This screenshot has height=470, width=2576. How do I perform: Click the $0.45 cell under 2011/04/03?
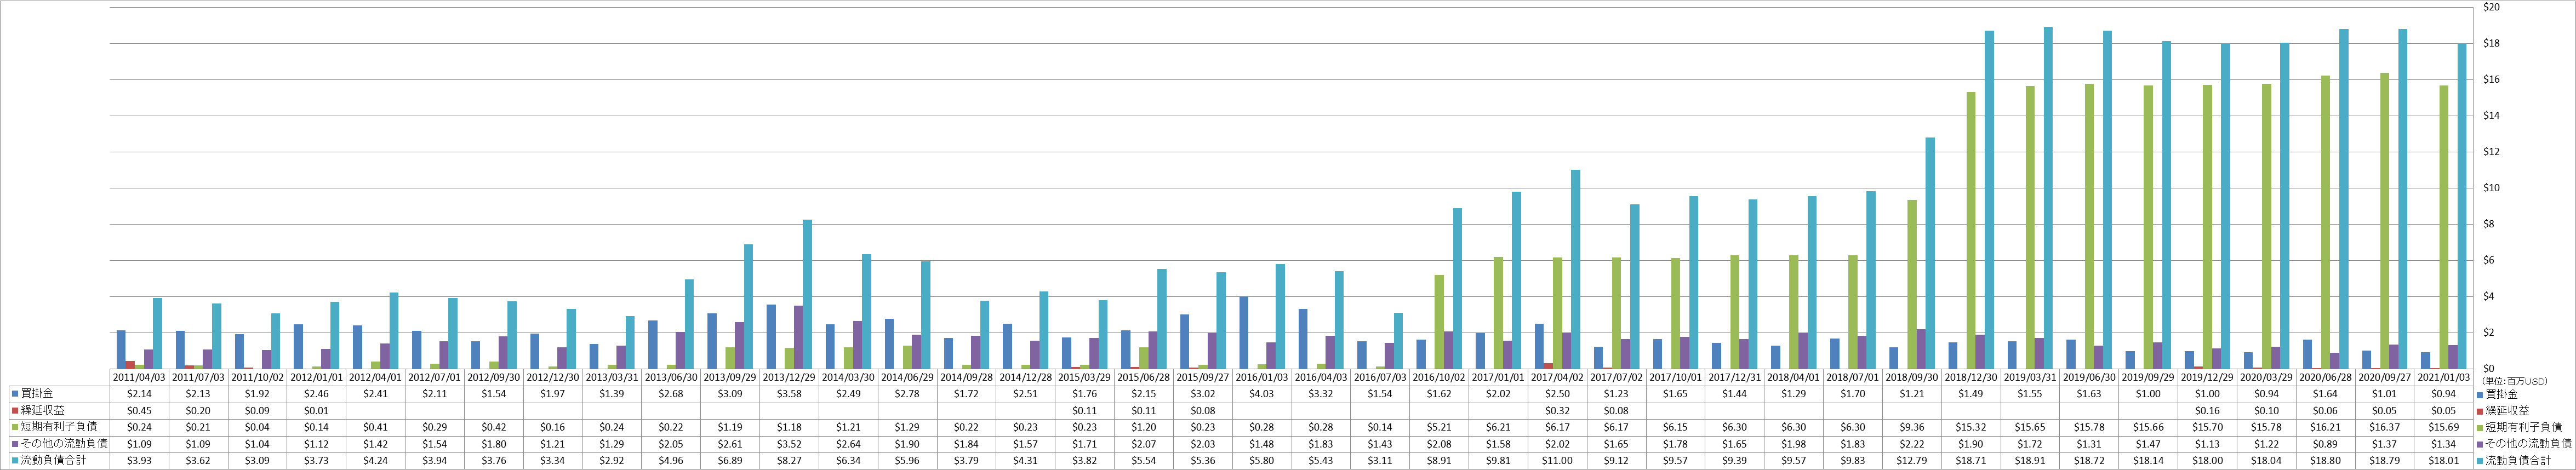tap(139, 410)
